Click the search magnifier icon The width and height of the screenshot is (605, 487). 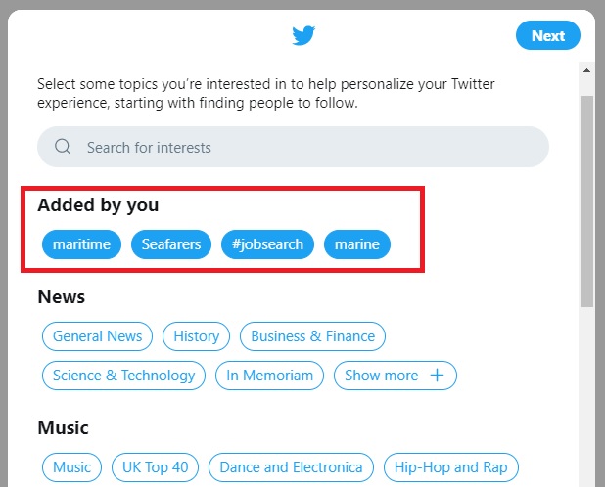click(63, 147)
